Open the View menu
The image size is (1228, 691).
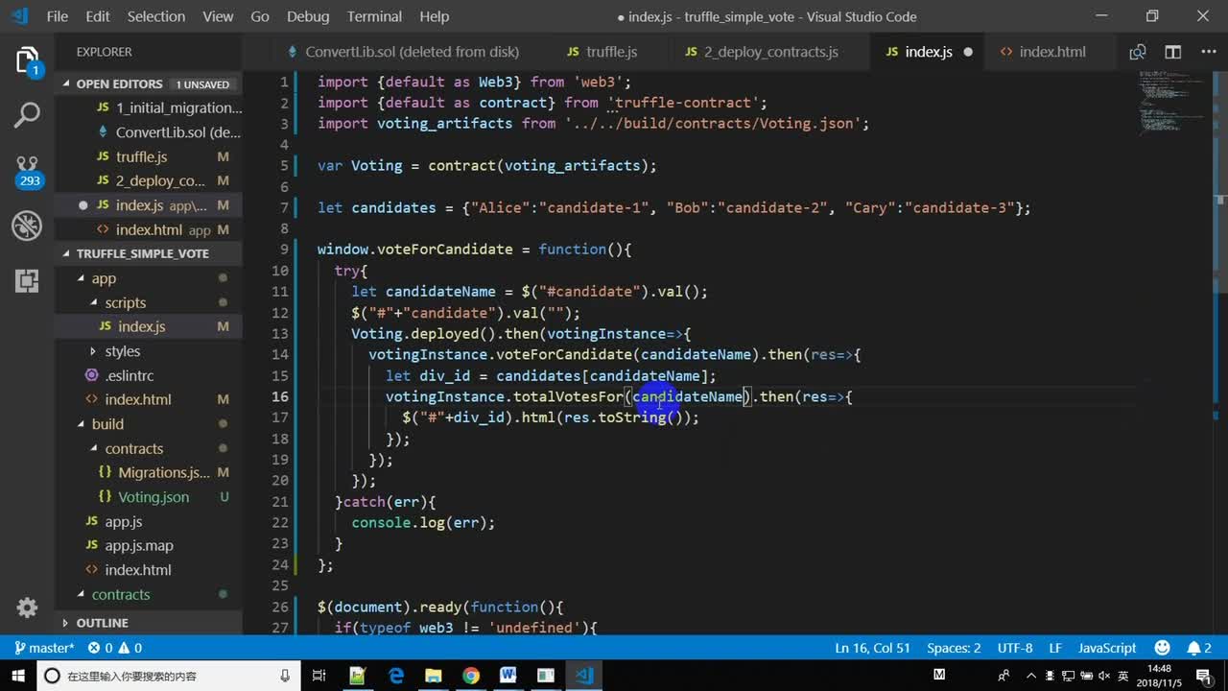[218, 16]
